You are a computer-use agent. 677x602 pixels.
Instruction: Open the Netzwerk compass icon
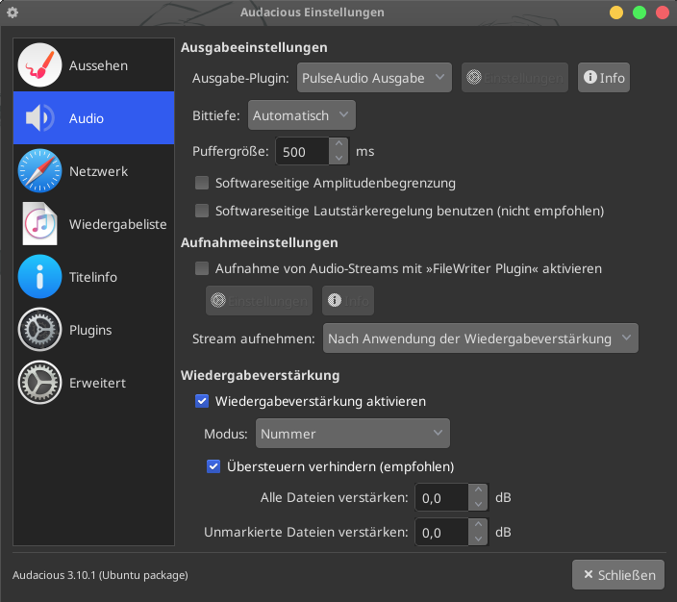point(39,171)
